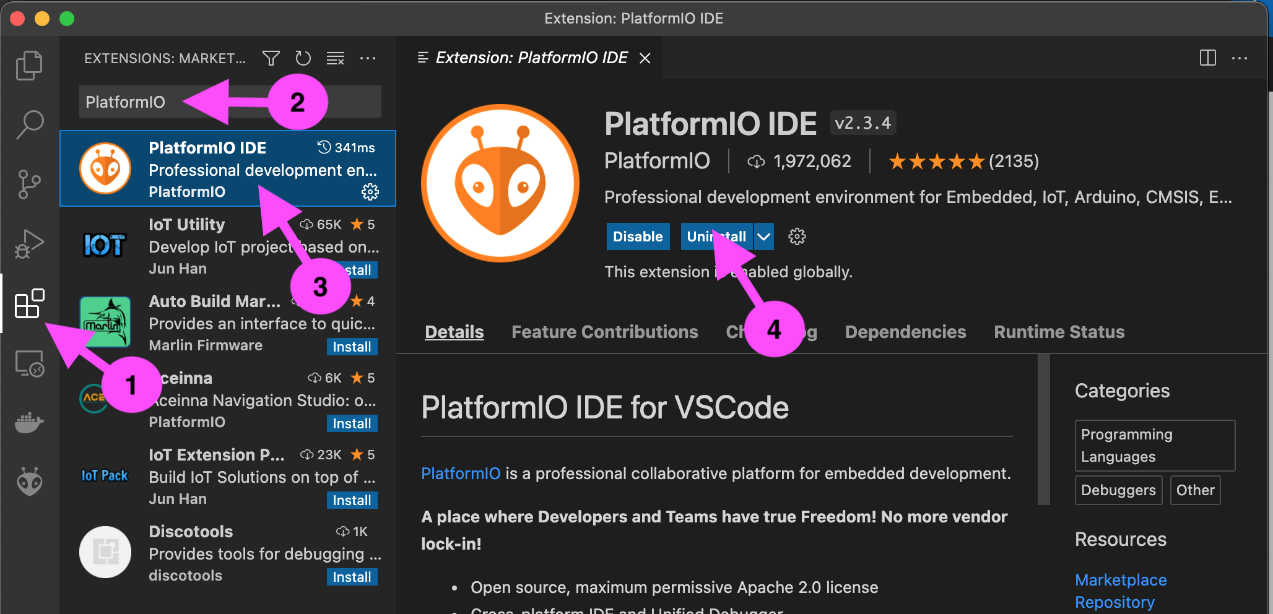Select the IoT Extension Pack entry
The height and width of the screenshot is (614, 1273).
(x=228, y=476)
